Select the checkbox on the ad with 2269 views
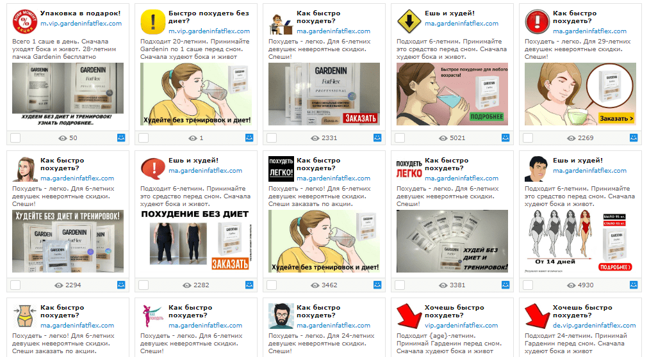649x357 pixels. pyautogui.click(x=528, y=138)
